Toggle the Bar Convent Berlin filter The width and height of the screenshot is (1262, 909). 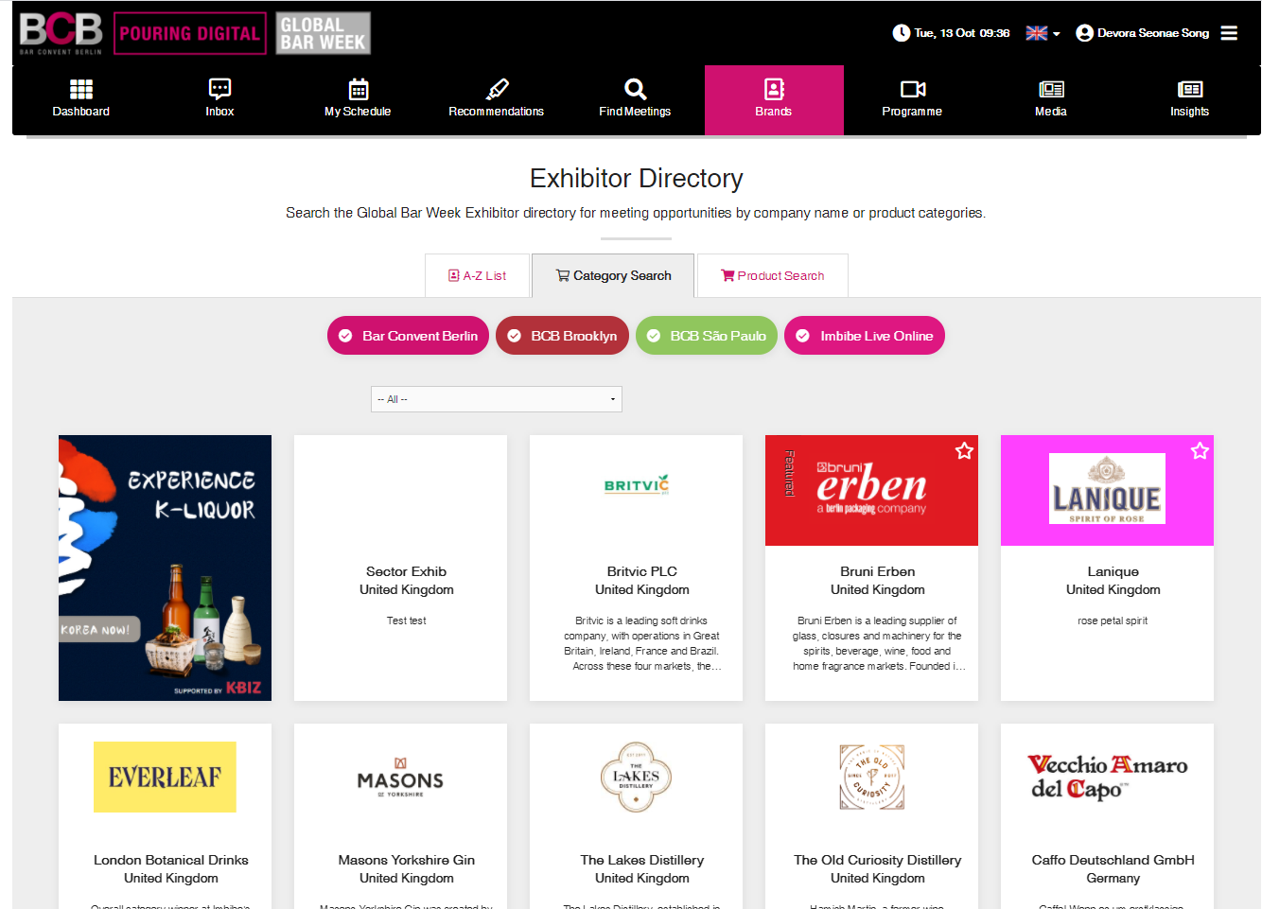pyautogui.click(x=408, y=336)
